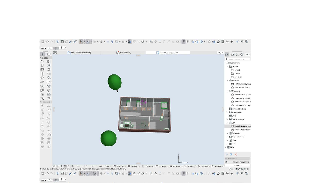The width and height of the screenshot is (326, 183).
Task: Click the Settings button under Properties
Action: (x=237, y=166)
